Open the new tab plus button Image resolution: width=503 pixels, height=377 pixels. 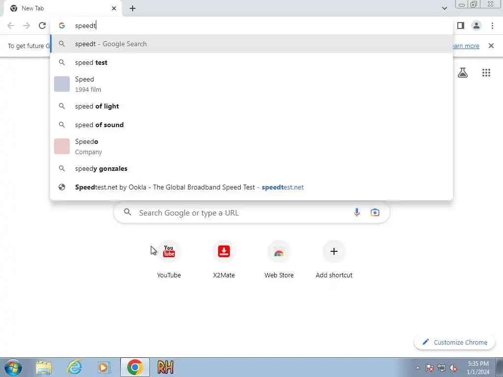pos(133,8)
